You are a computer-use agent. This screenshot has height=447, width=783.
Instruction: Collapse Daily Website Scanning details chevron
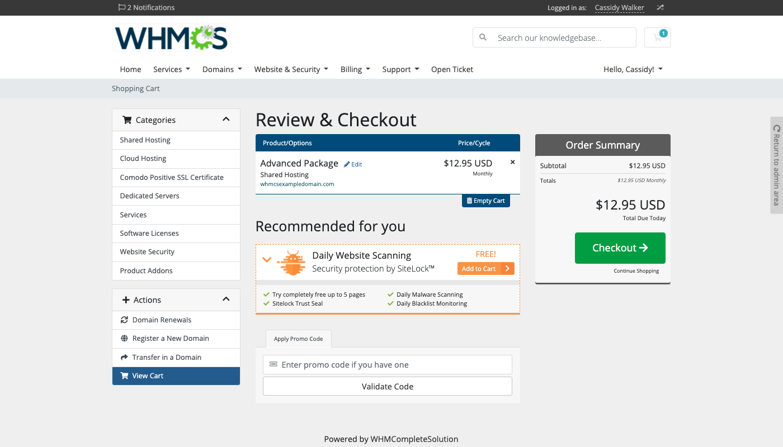click(267, 260)
